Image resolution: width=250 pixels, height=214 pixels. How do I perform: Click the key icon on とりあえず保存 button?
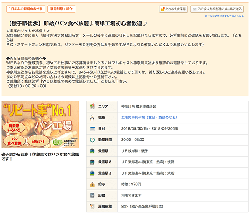click(163, 9)
